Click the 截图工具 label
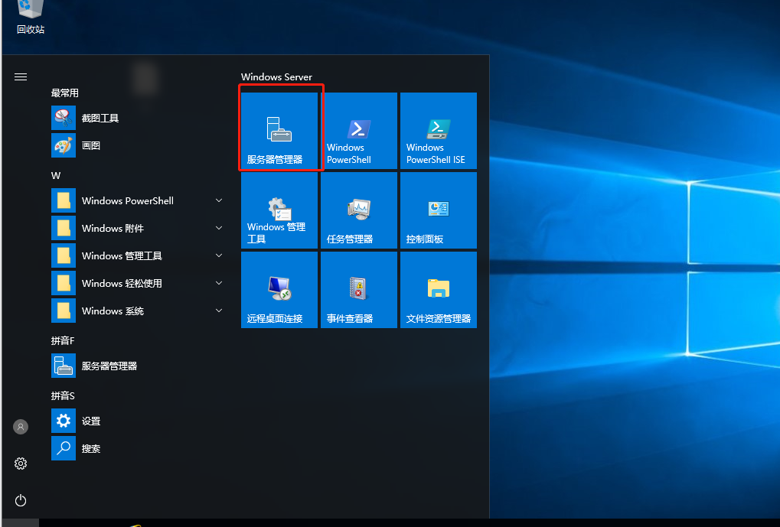 pos(100,119)
